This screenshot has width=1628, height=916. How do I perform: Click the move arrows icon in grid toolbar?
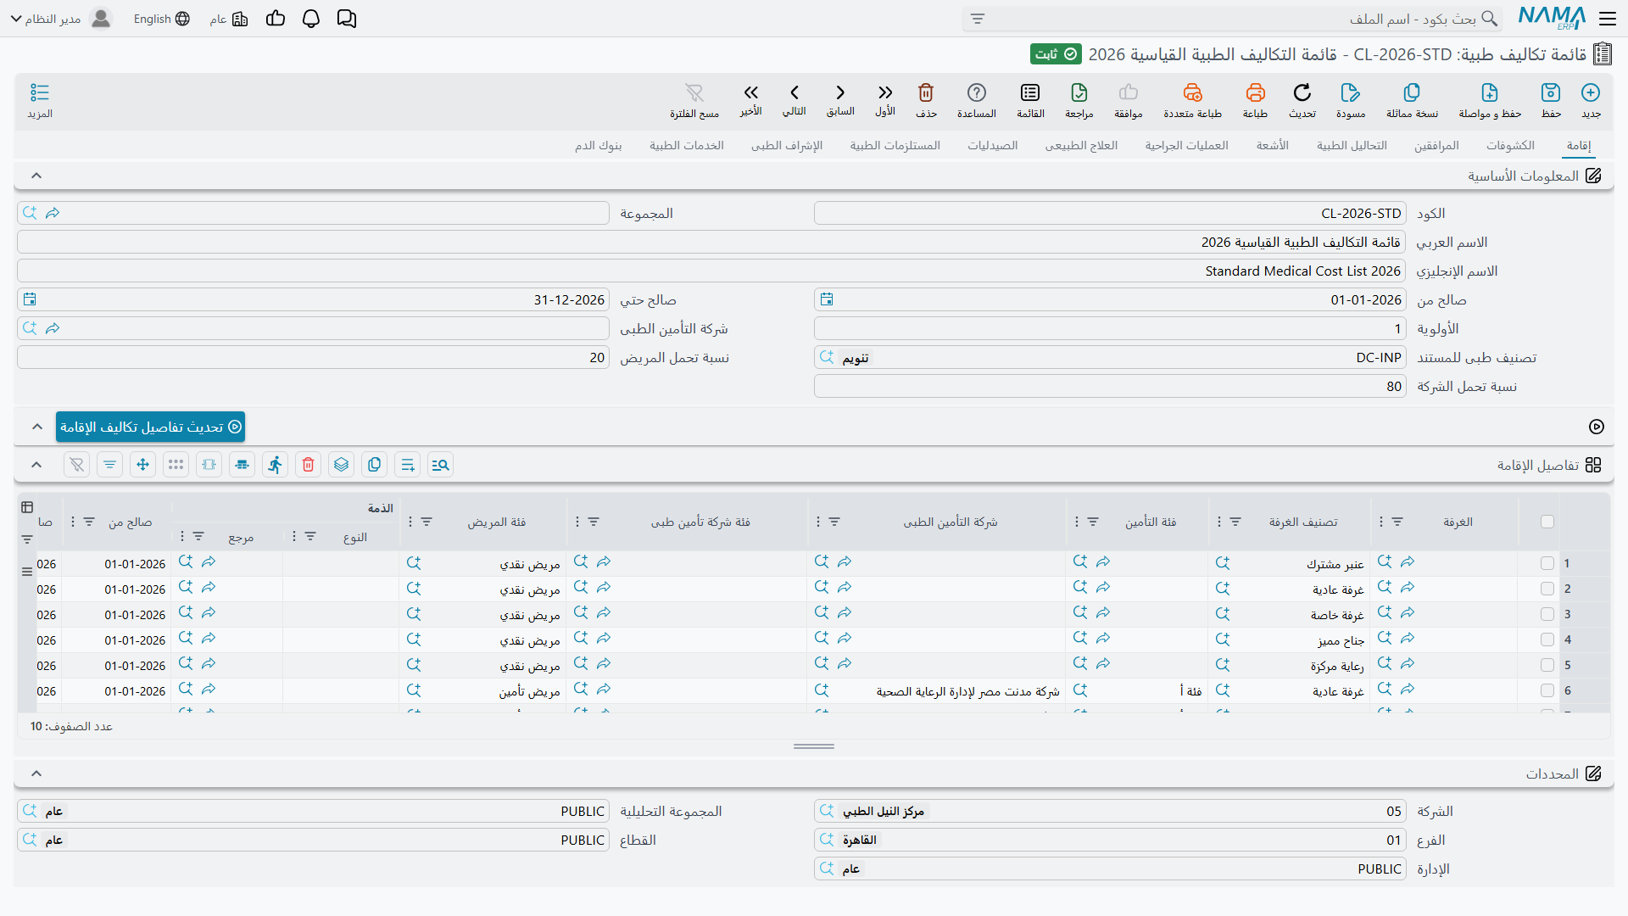coord(143,465)
